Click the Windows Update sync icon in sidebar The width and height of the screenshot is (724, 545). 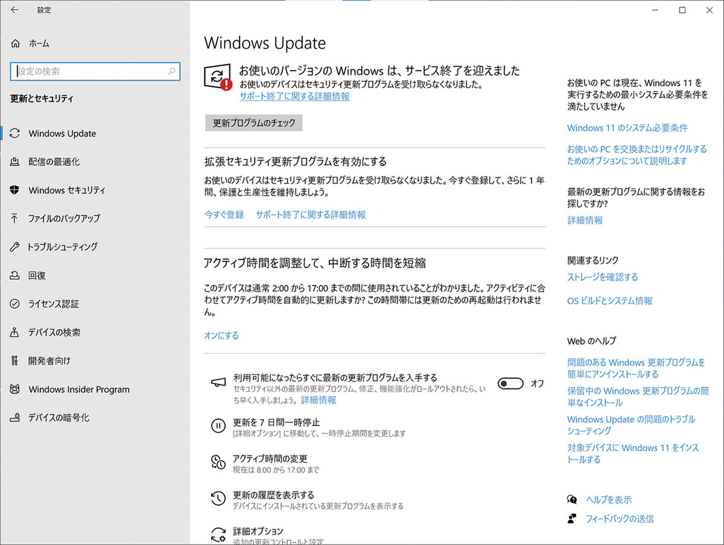pos(15,133)
